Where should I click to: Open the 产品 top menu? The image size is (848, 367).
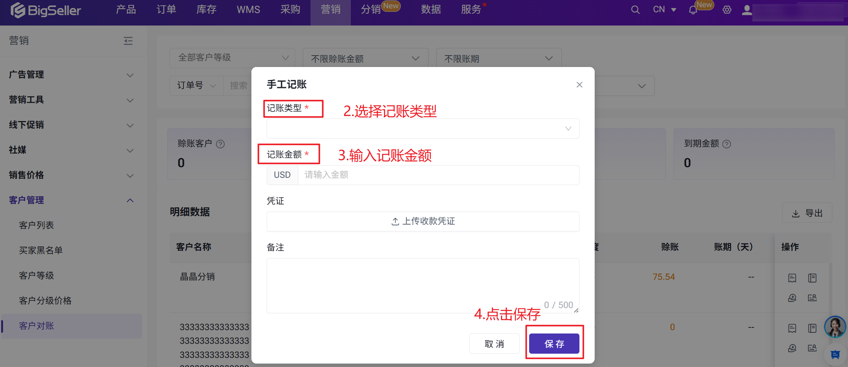126,10
